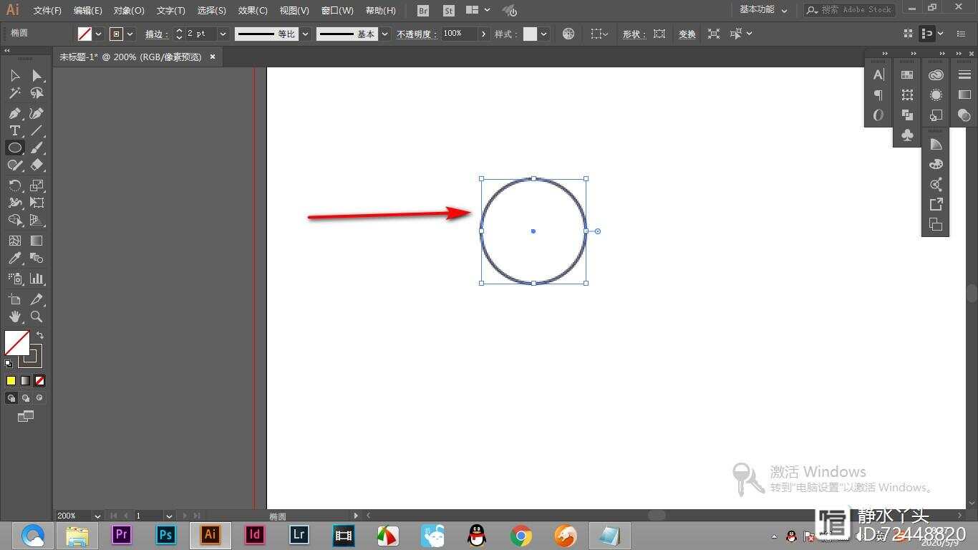This screenshot has height=550, width=978.
Task: Open the 基本功能 workspace switcher
Action: pyautogui.click(x=763, y=10)
